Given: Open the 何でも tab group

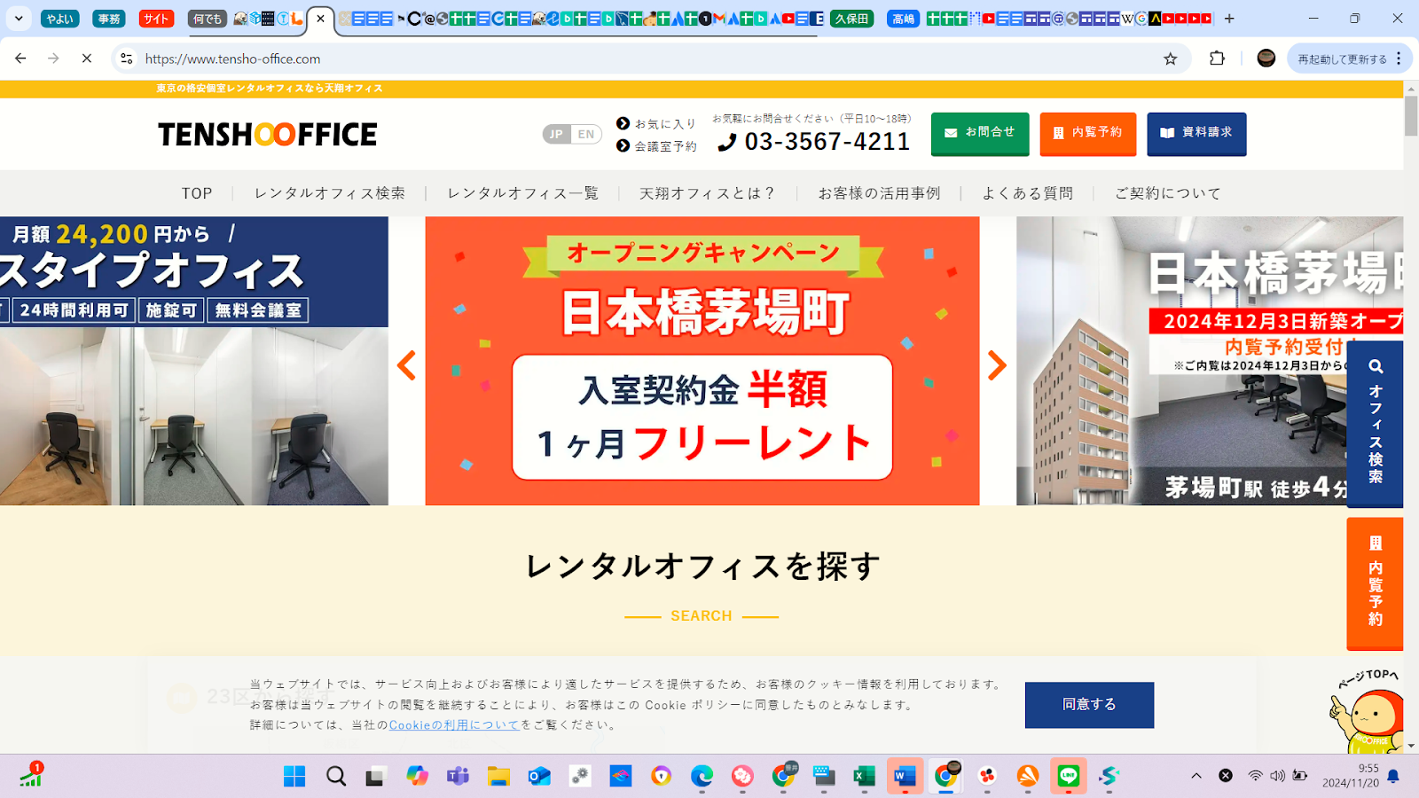Looking at the screenshot, I should (208, 19).
